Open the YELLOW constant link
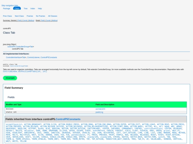Viewport: 193px width, 144px height. 23,141
